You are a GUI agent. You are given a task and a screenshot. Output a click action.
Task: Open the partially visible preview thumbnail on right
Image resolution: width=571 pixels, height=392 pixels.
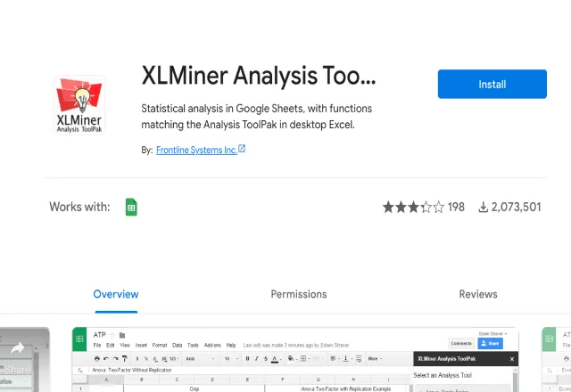pyautogui.click(x=557, y=359)
